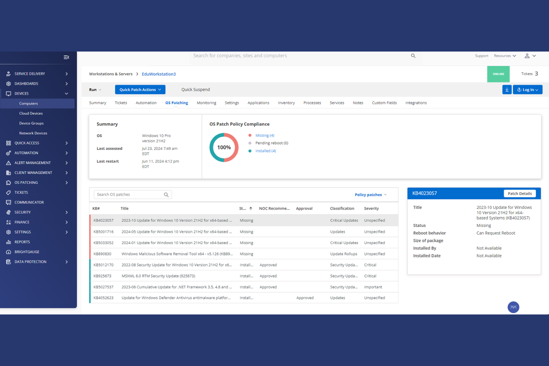This screenshot has height=366, width=549.
Task: Select the KB5012170 patch row
Action: pyautogui.click(x=244, y=265)
